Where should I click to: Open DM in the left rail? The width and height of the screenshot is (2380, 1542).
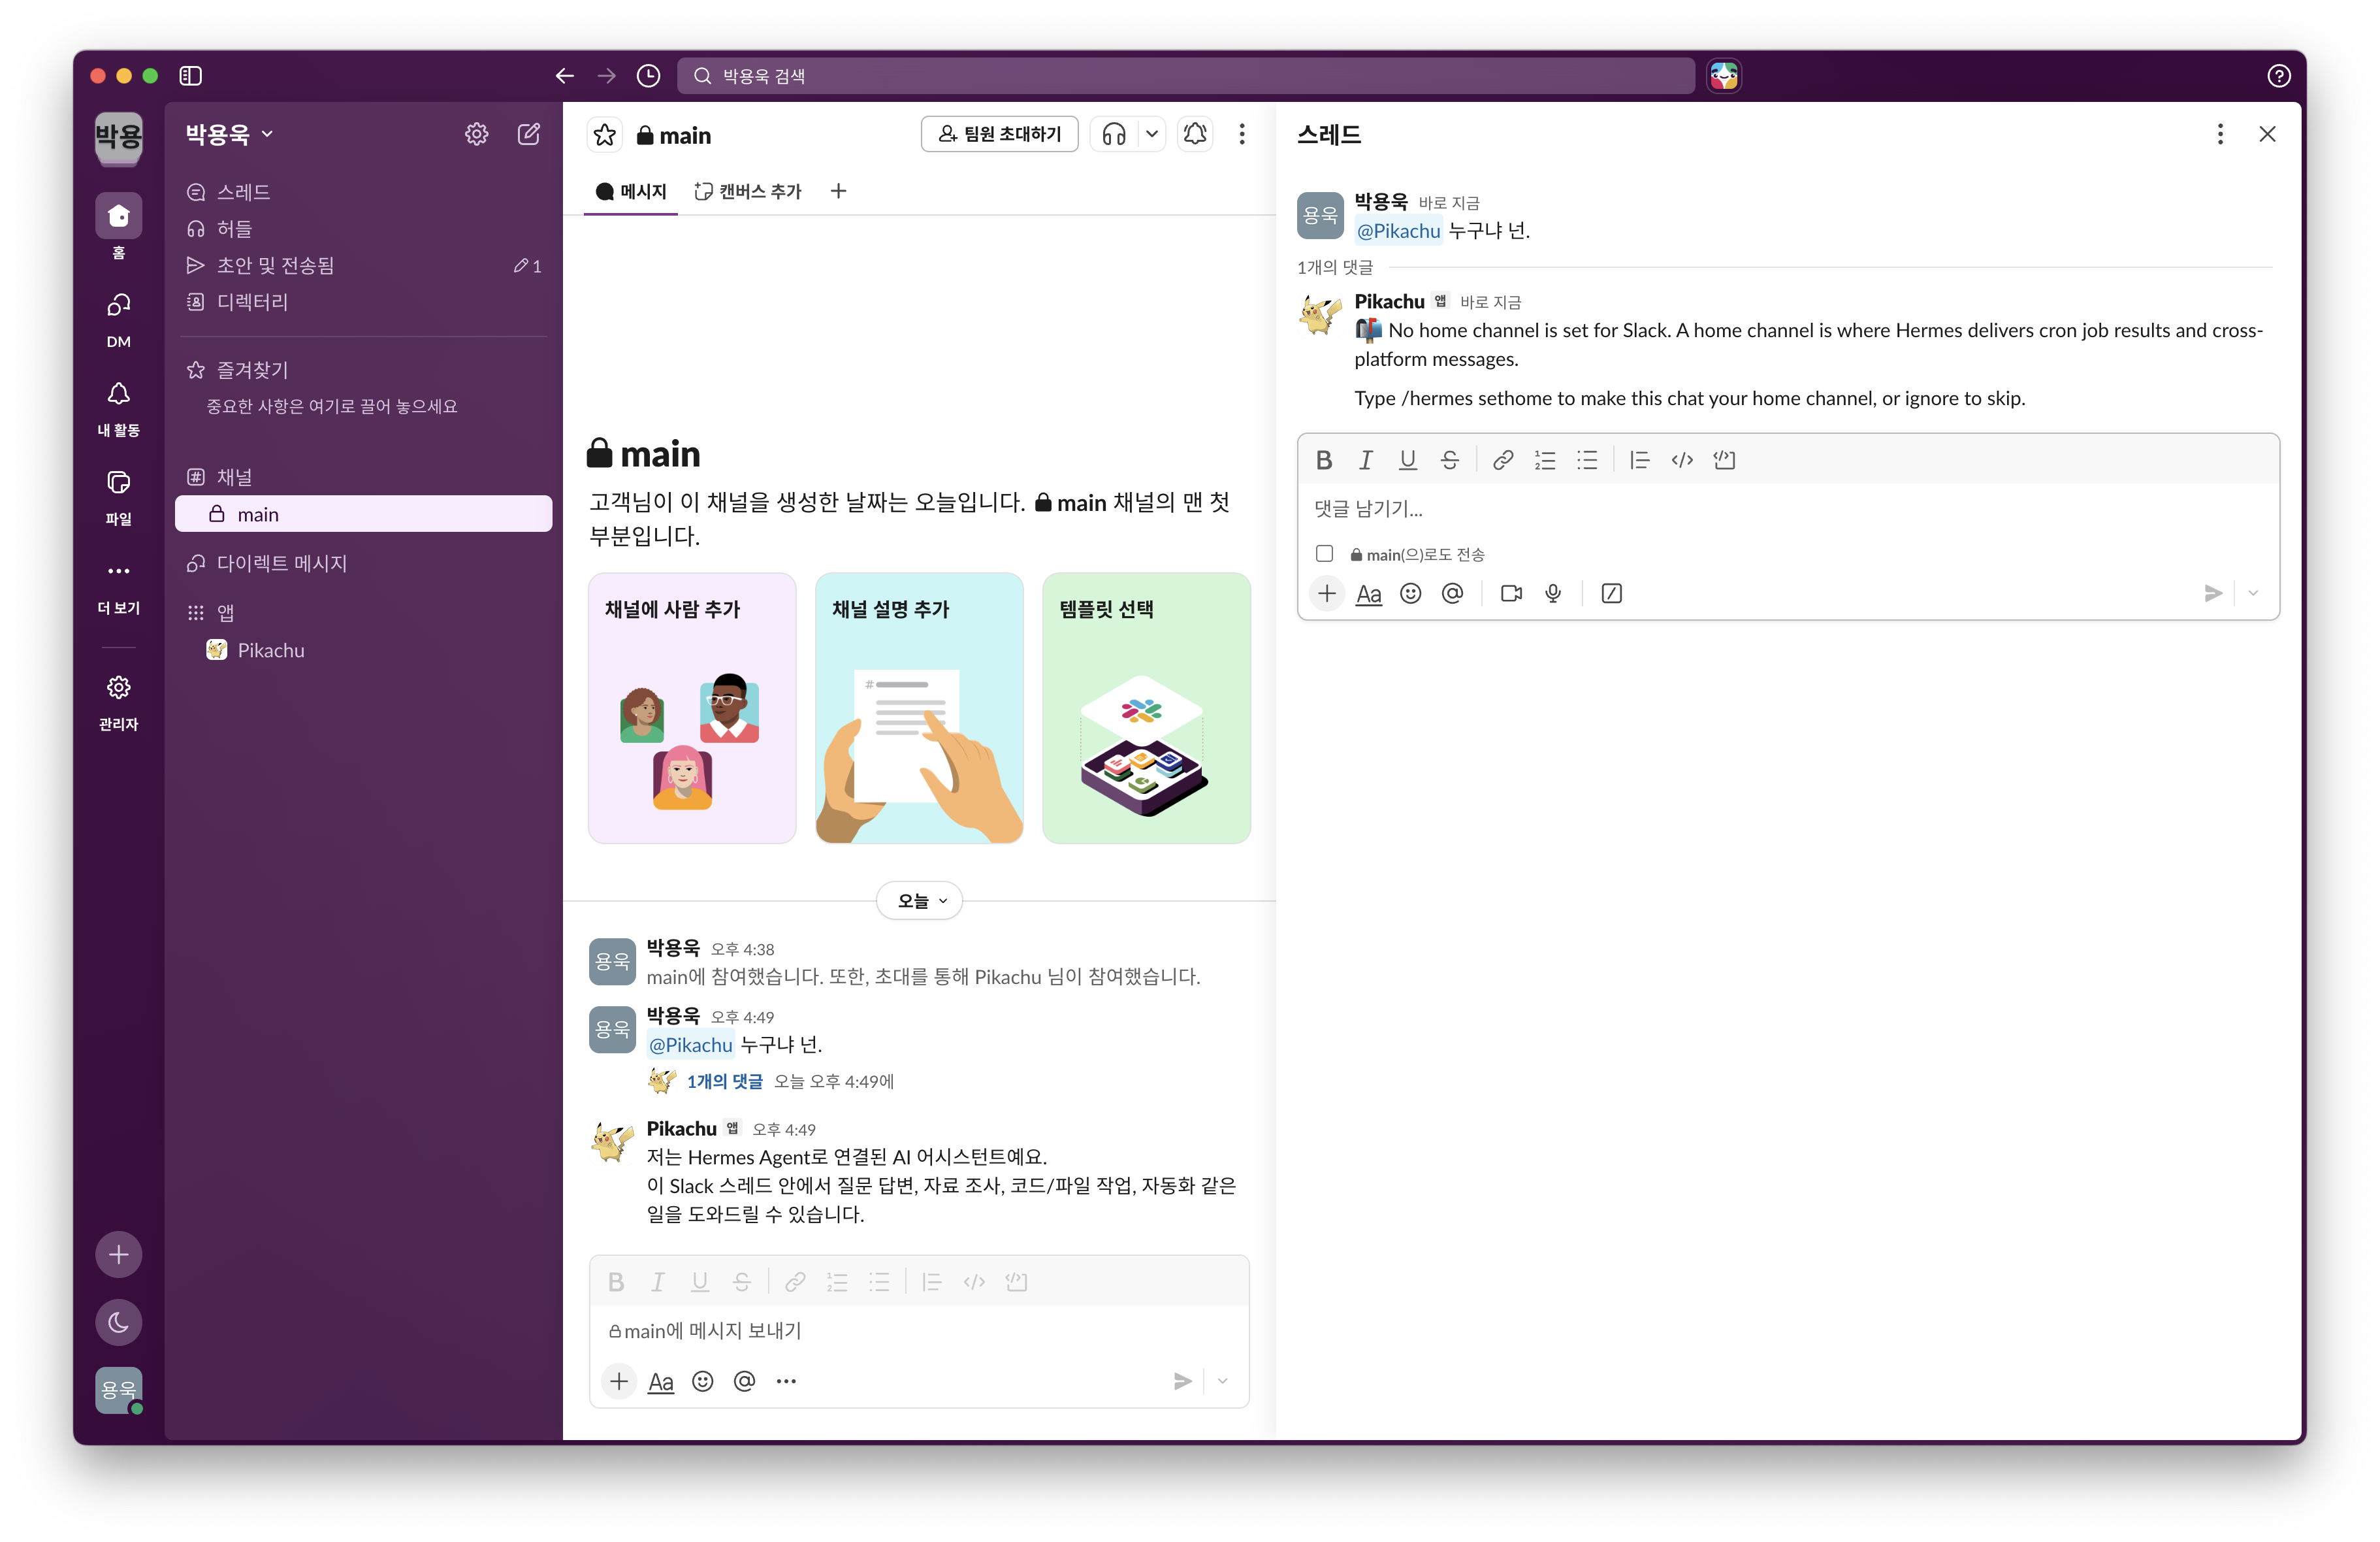point(119,320)
